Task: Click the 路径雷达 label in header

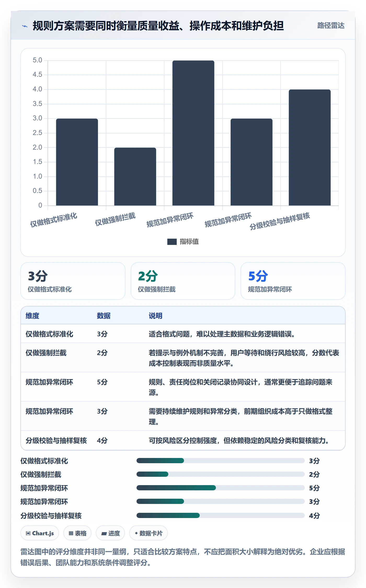Action: point(331,26)
